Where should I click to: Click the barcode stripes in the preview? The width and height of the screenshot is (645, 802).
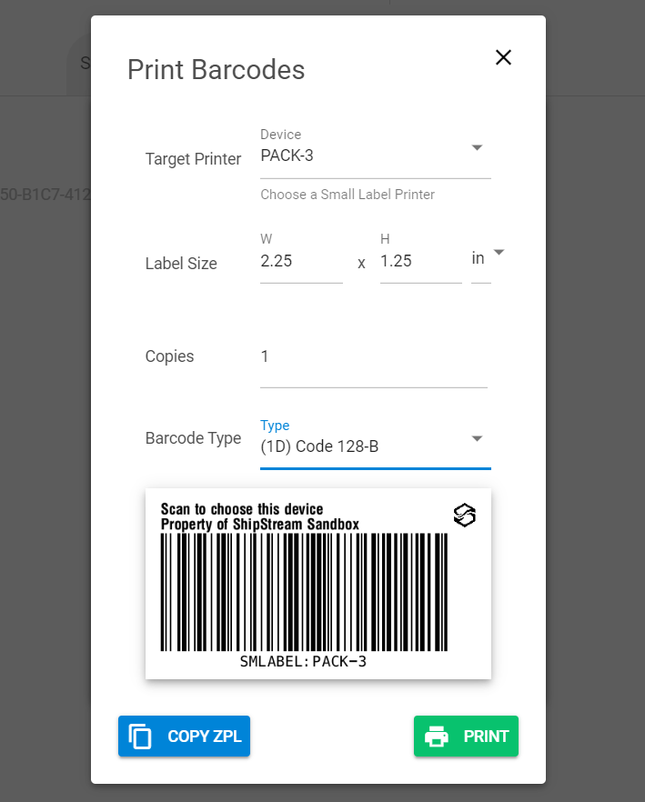pyautogui.click(x=304, y=591)
